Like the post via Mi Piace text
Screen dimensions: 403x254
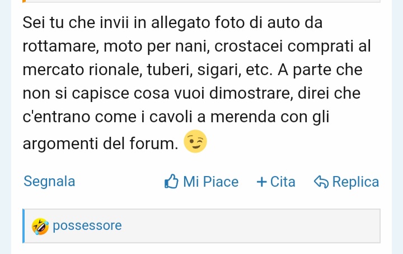pyautogui.click(x=211, y=182)
